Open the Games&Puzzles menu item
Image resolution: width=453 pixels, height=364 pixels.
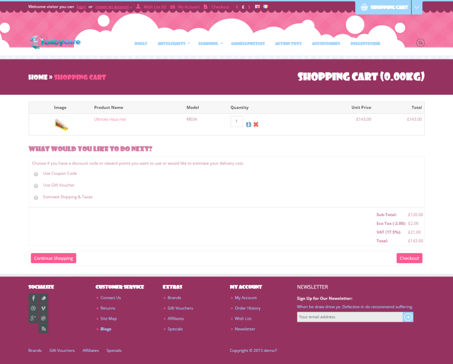point(248,43)
